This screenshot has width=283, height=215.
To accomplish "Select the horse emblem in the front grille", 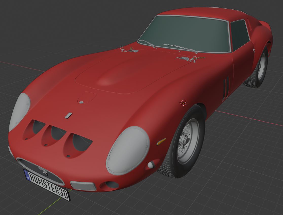I will (x=43, y=171).
